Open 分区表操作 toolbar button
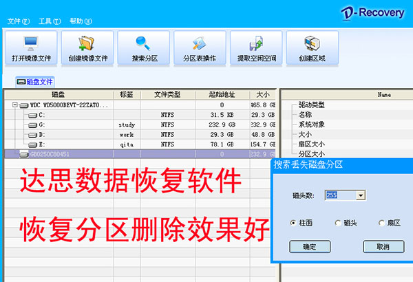 pos(200,47)
